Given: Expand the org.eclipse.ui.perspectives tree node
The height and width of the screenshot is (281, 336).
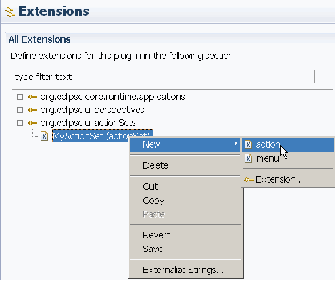Looking at the screenshot, I should click(20, 110).
